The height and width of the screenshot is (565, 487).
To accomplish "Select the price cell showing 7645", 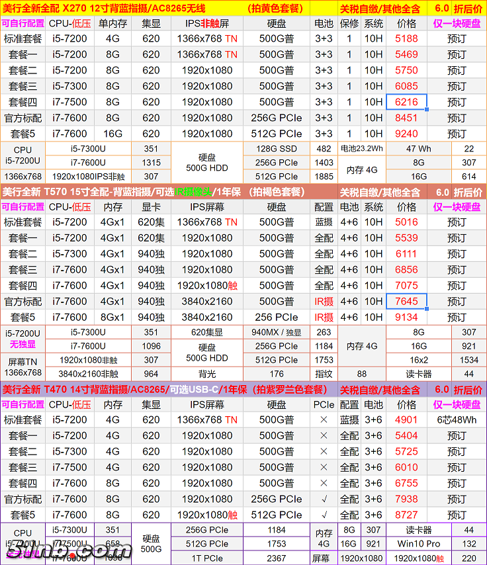I will click(406, 301).
